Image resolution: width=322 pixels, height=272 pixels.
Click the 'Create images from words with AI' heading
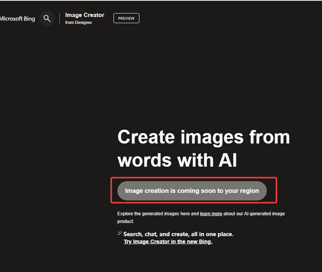coord(203,148)
